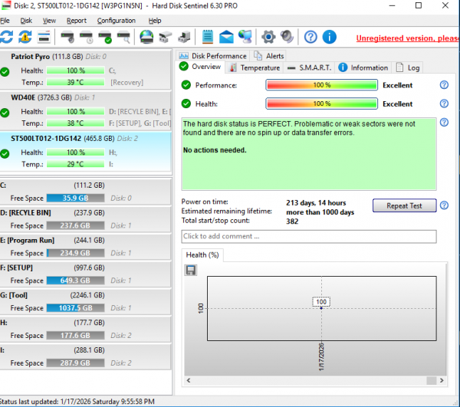Switch to the Alerts tab
Image resolution: width=460 pixels, height=407 pixels.
tap(269, 56)
